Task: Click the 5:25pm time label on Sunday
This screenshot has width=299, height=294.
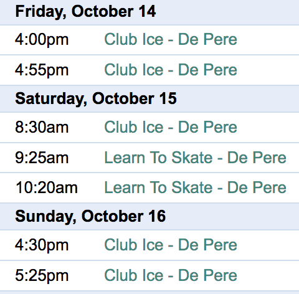Action: [x=42, y=276]
